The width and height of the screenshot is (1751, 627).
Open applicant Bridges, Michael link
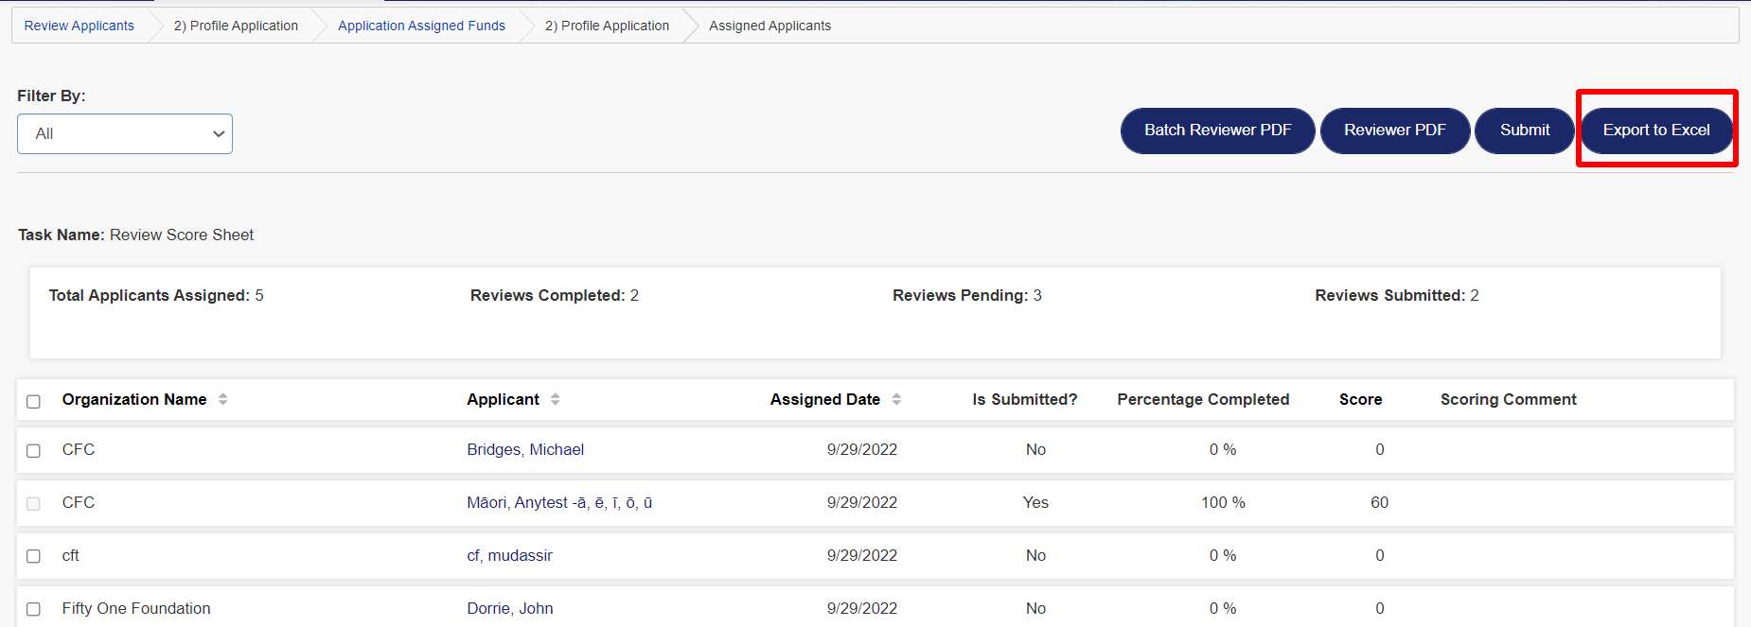coord(525,449)
